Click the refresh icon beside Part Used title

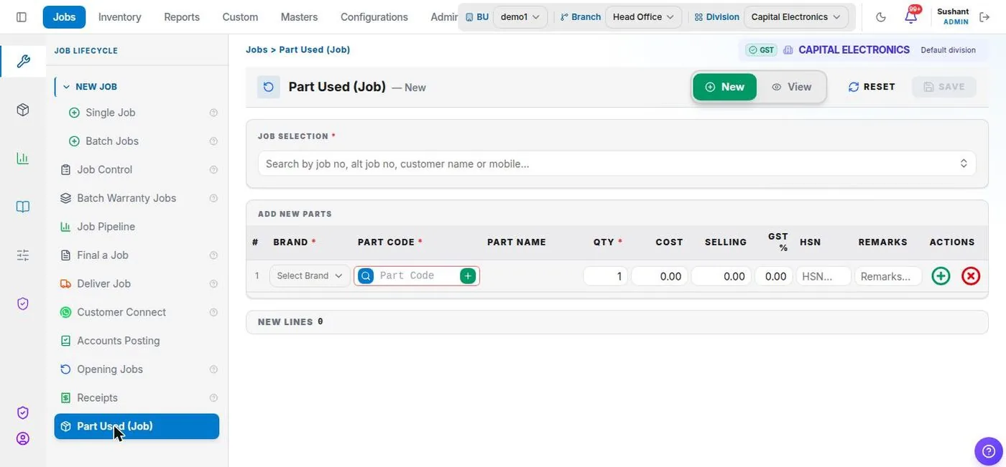pos(269,87)
